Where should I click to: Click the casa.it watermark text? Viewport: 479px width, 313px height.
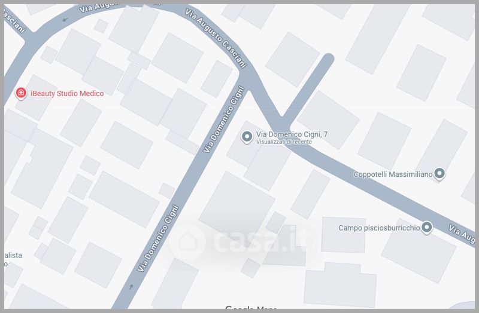point(260,241)
